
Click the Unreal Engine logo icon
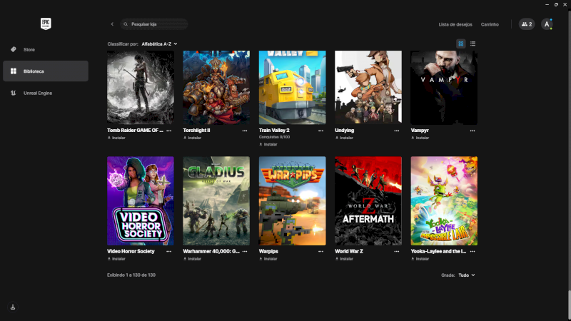pyautogui.click(x=14, y=93)
